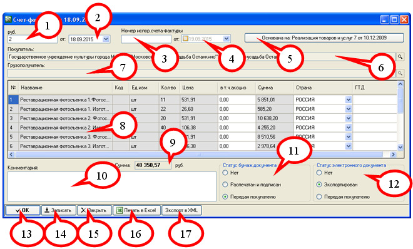The width and height of the screenshot is (413, 249).
Task: Click the 'Цена' column header
Action: [x=199, y=88]
